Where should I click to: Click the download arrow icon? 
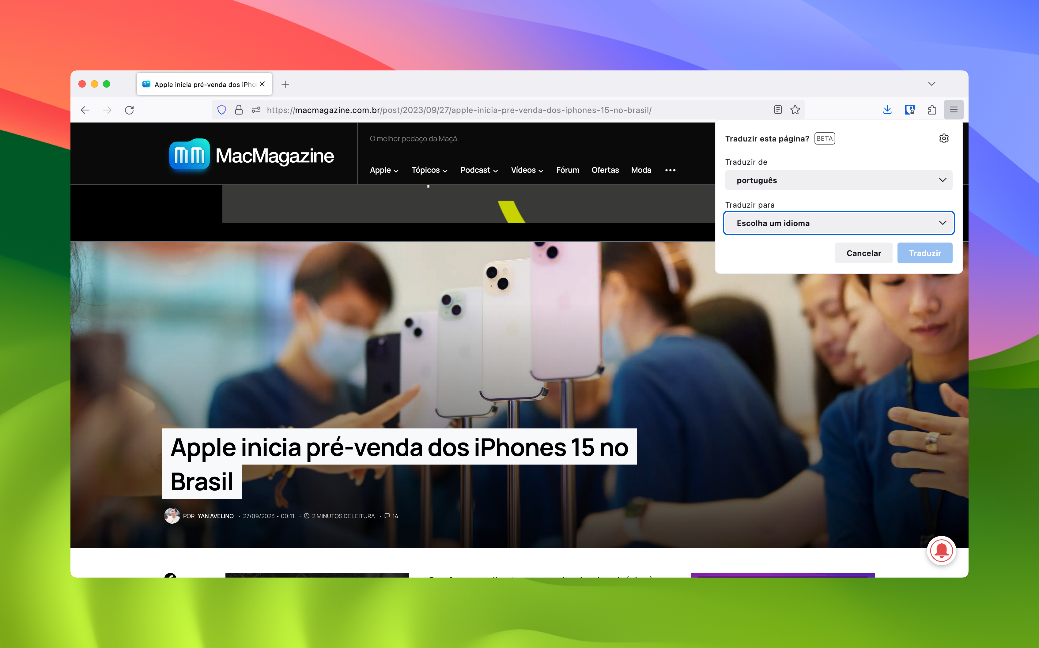click(x=887, y=110)
